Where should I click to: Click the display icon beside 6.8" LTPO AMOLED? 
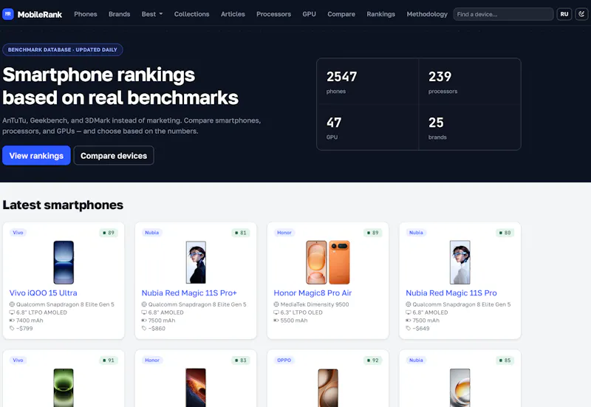[12, 312]
